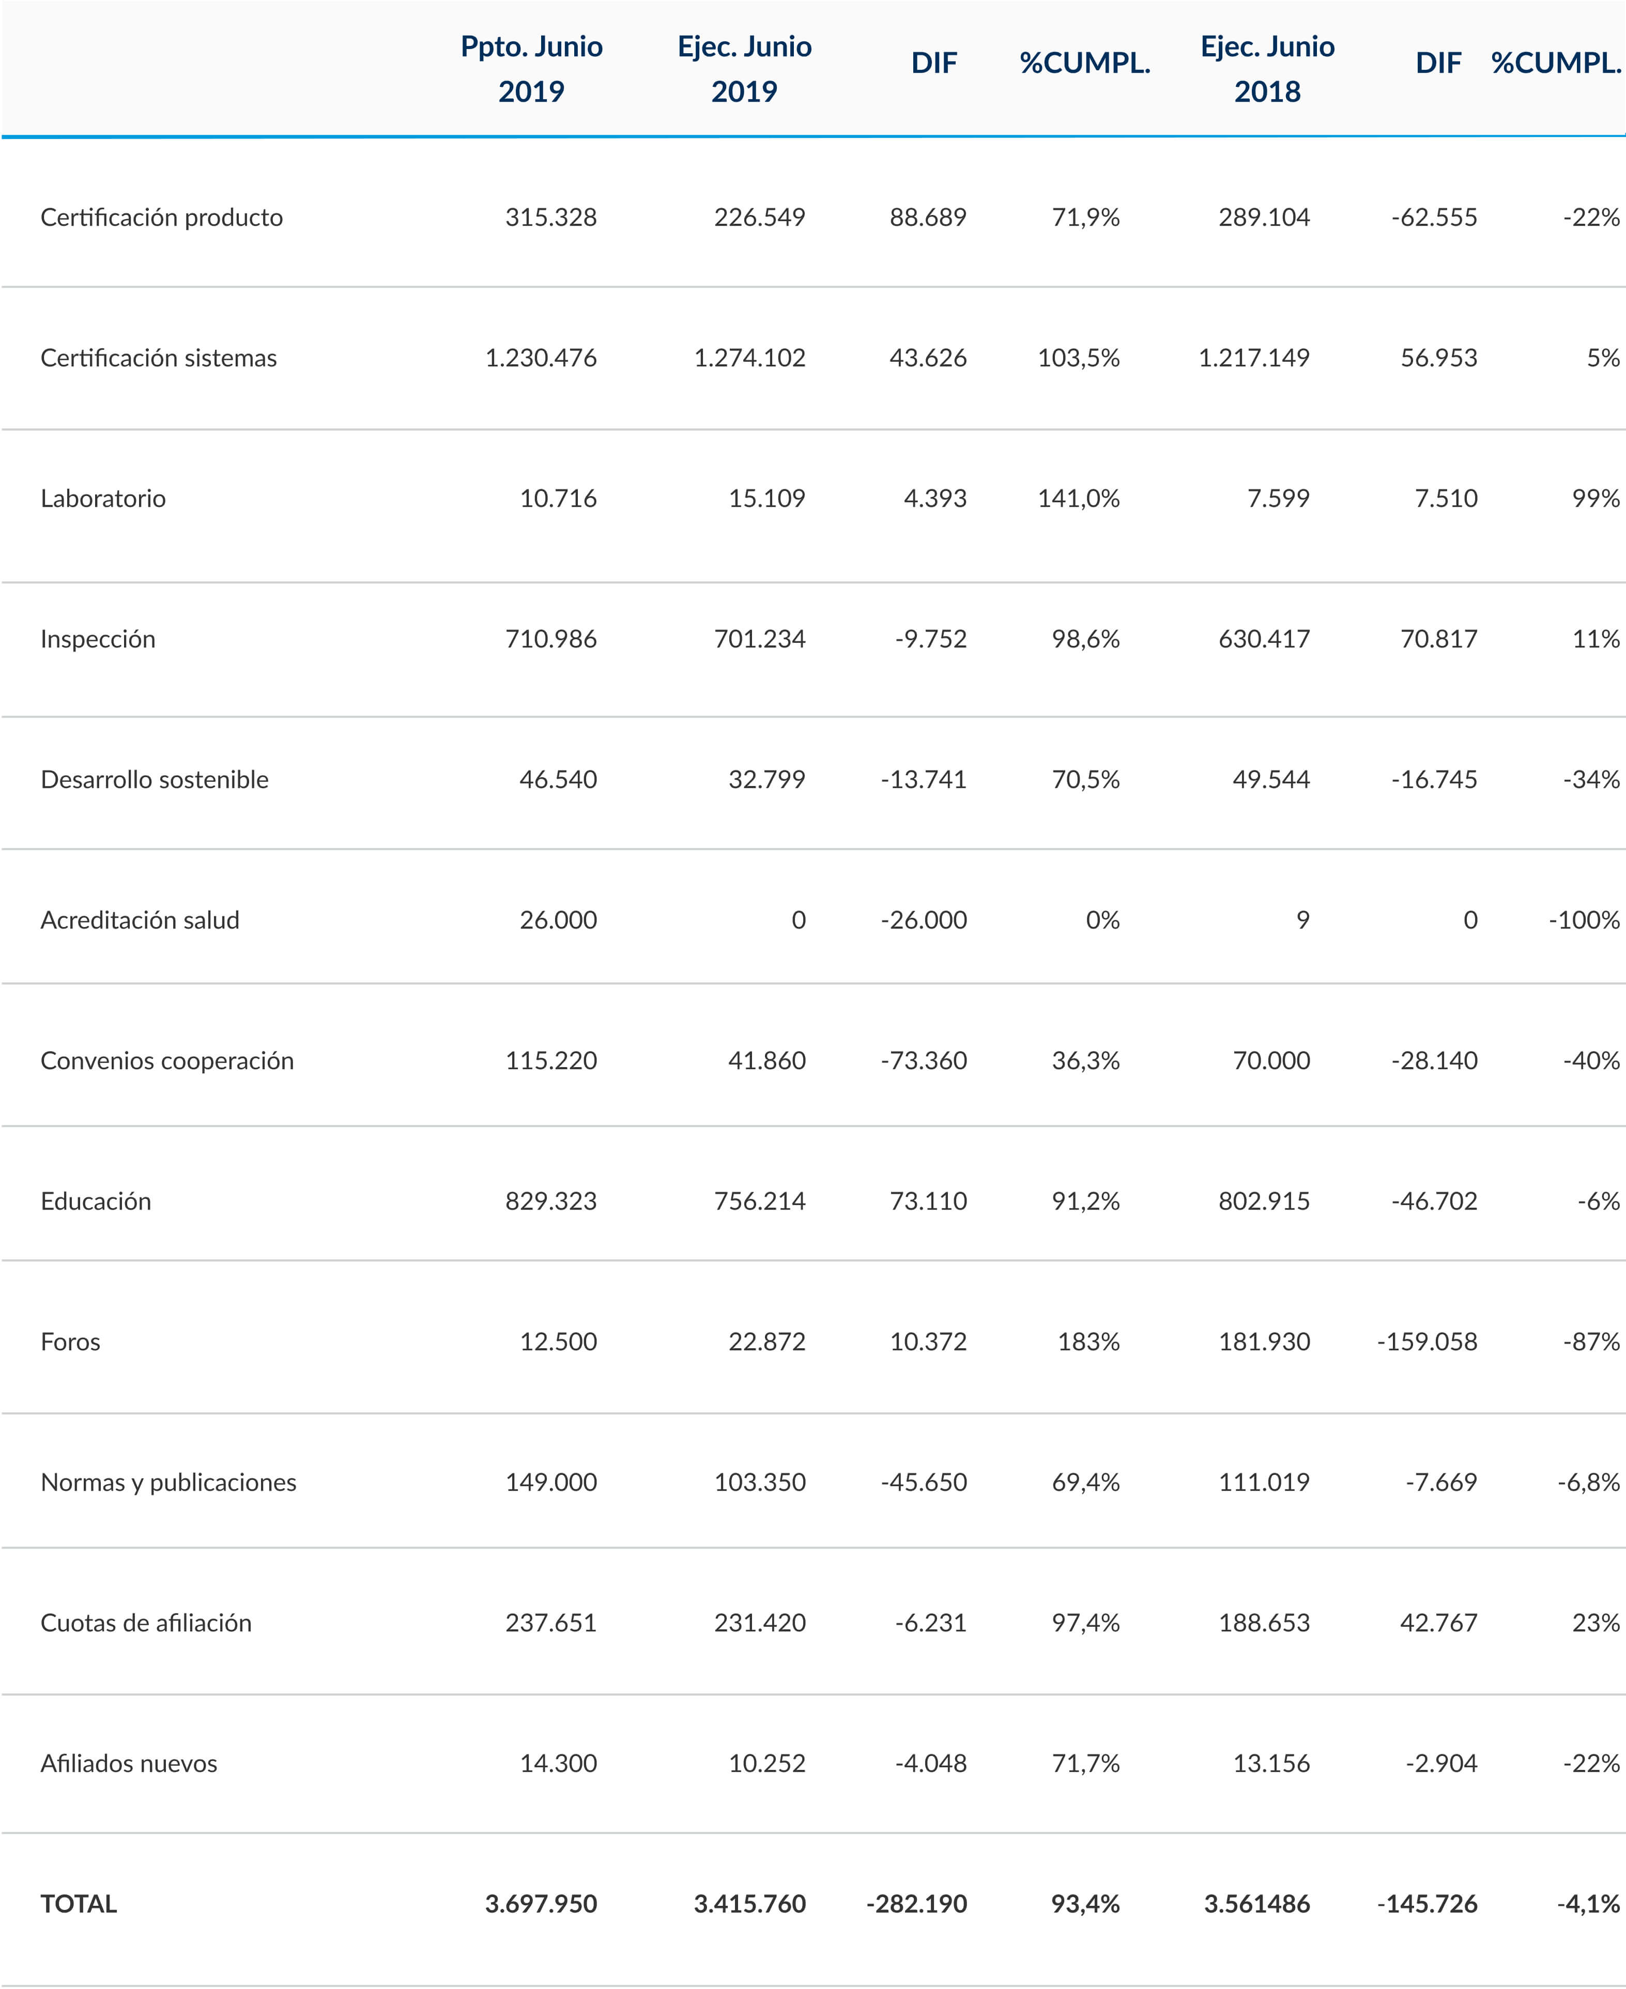Select the Certificación producto row label
This screenshot has width=1626, height=1989.
[x=161, y=217]
